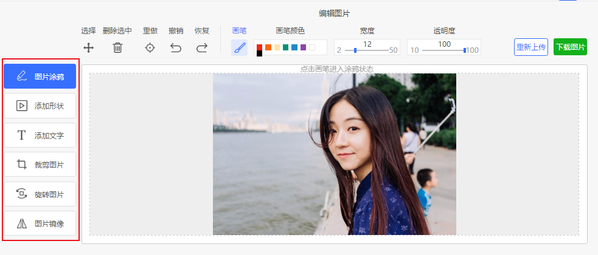Screen dimensions: 598x255
Task: Undo with the 撤销 arrow icon
Action: (x=176, y=47)
